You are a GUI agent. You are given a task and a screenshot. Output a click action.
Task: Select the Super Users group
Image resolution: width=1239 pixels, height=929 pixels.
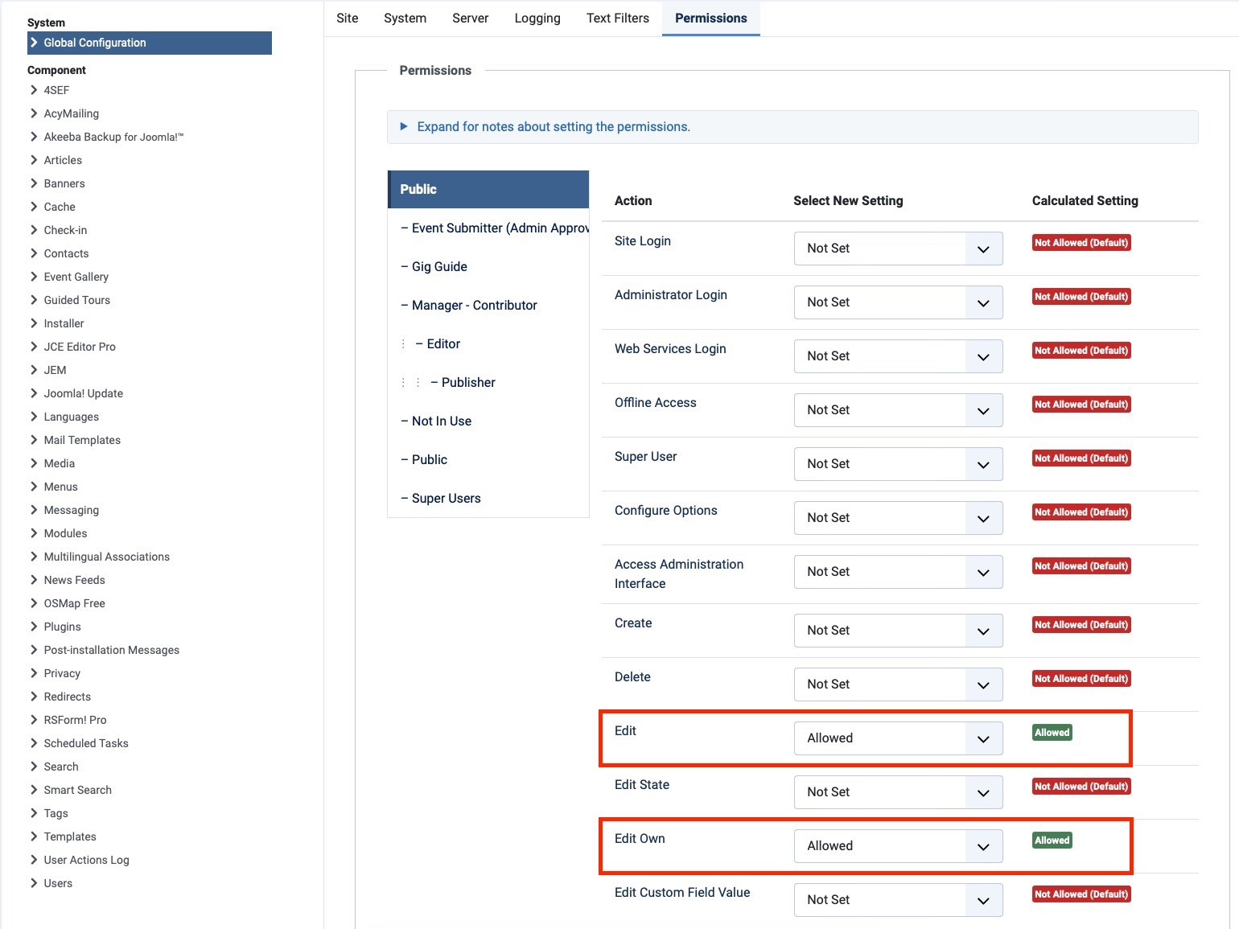[446, 499]
